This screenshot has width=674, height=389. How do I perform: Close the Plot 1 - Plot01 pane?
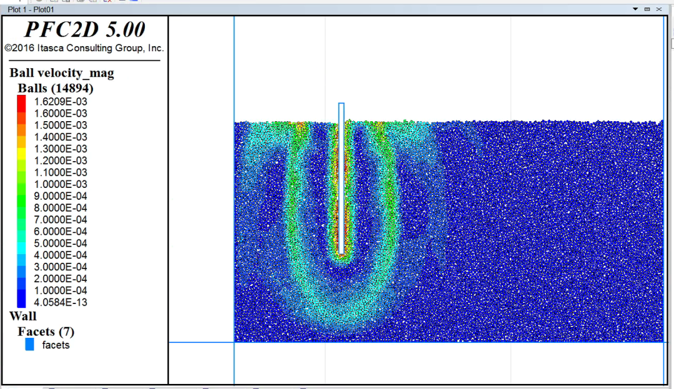pos(659,9)
